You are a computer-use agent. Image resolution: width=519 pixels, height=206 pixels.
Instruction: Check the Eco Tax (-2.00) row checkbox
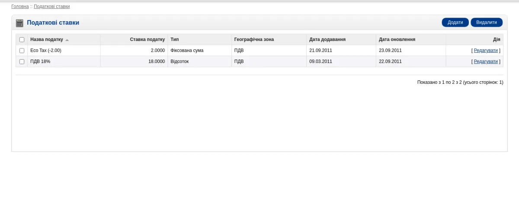pyautogui.click(x=22, y=51)
